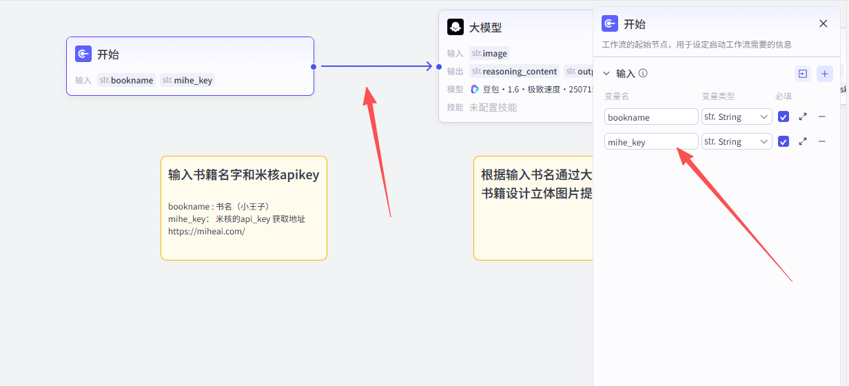
Task: Click the import icon beside the plus button
Action: click(803, 74)
